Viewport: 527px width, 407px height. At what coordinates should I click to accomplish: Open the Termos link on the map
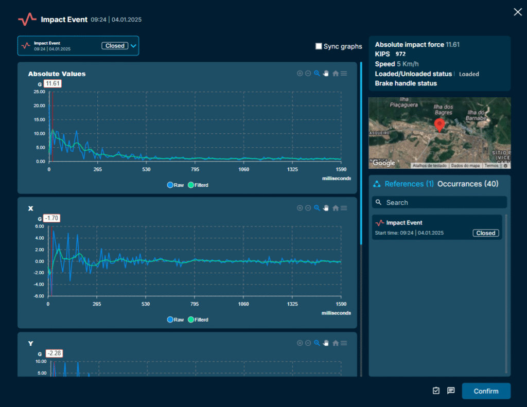coord(491,166)
